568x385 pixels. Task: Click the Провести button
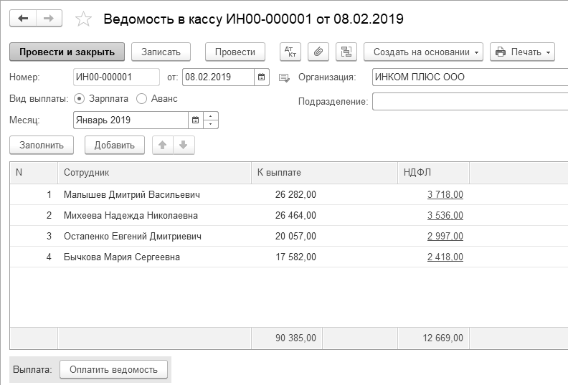pyautogui.click(x=235, y=52)
